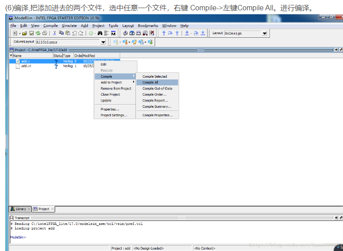This screenshot has width=343, height=251.
Task: Click the Project : add status bar text
Action: [121, 248]
